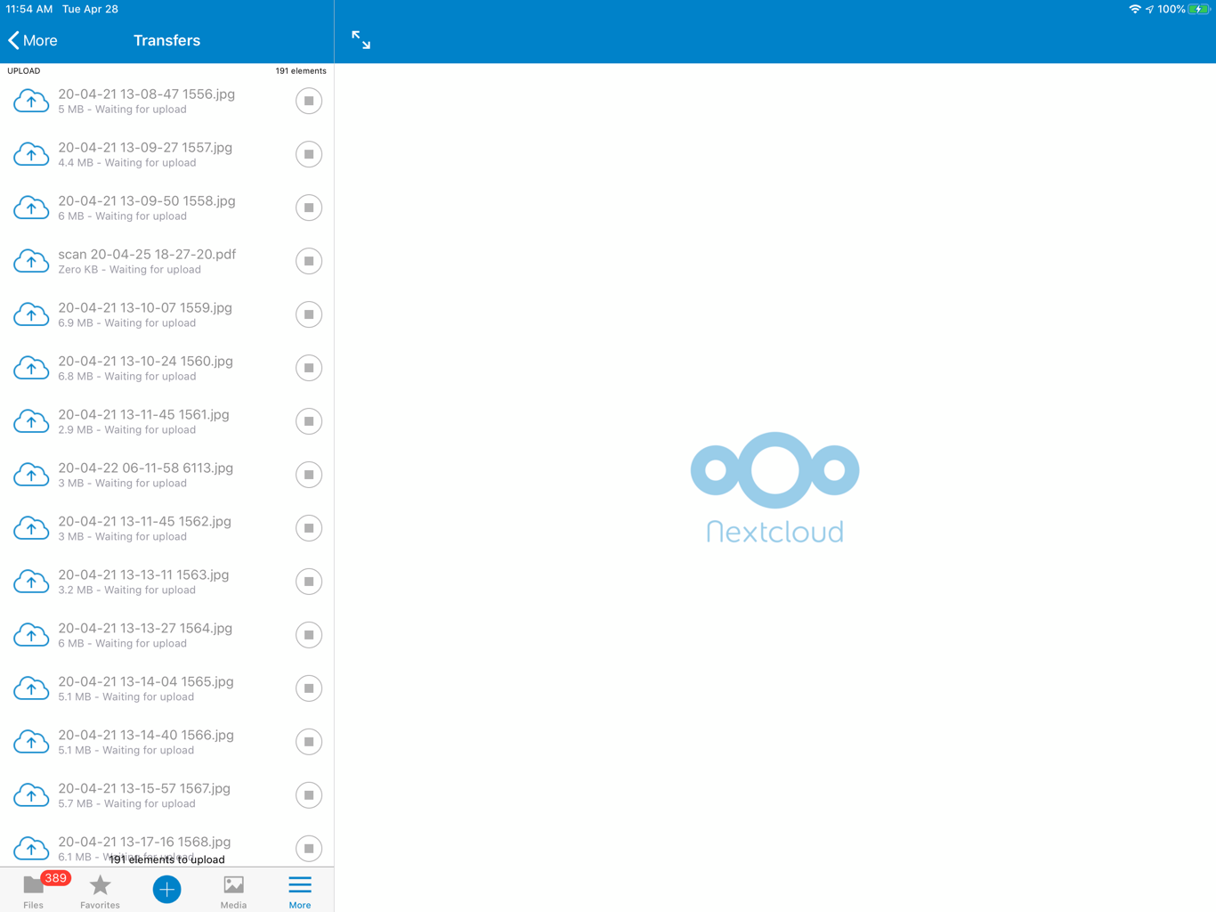The height and width of the screenshot is (912, 1216).
Task: Select file name 20-04-21 13-13-27 1564.jpg
Action: point(145,628)
